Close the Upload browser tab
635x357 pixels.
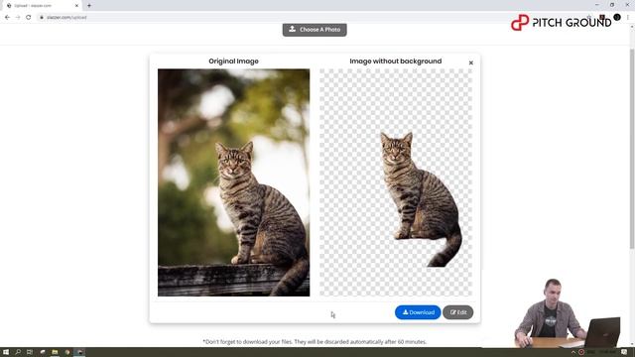(x=76, y=6)
